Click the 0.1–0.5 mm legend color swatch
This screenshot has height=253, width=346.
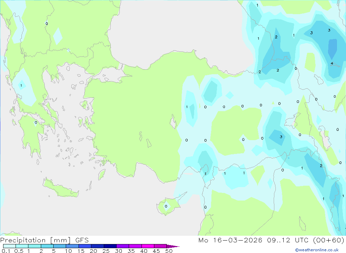pos(9,246)
